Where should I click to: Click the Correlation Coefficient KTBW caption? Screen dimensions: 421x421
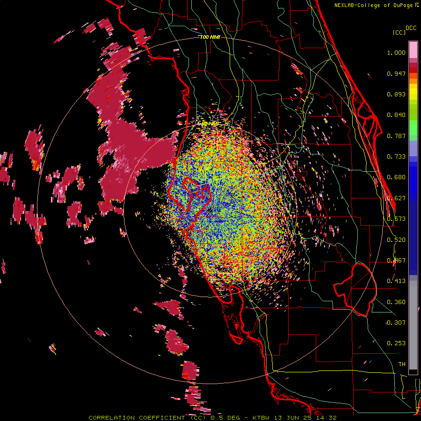point(212,418)
